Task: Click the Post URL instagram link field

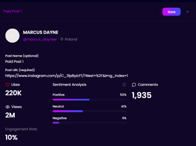Action: (66, 76)
